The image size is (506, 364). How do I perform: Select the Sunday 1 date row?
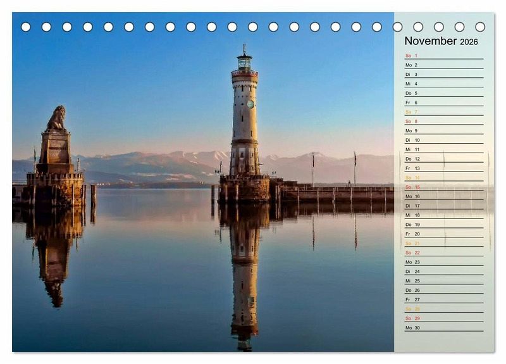point(443,56)
